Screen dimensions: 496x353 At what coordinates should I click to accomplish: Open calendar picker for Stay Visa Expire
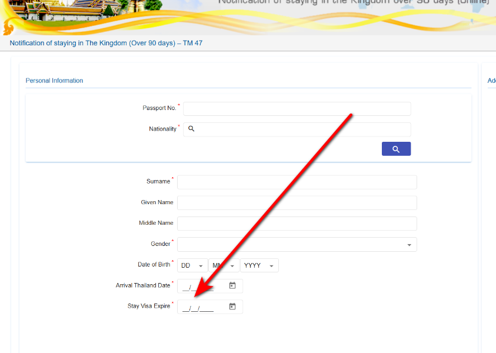point(232,307)
